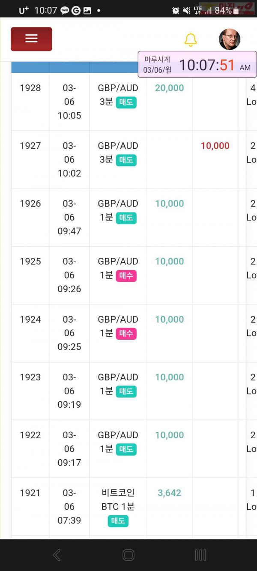The image size is (257, 571).
Task: Tap the 매도 badge in row 1927
Action: tap(126, 160)
